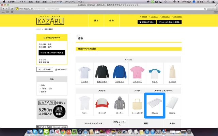Select the pink レディース shirt thumbnail
218x136 pixels.
(137, 72)
